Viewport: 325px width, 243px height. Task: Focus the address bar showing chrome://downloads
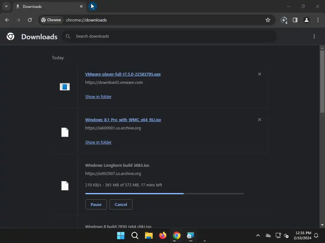[86, 20]
